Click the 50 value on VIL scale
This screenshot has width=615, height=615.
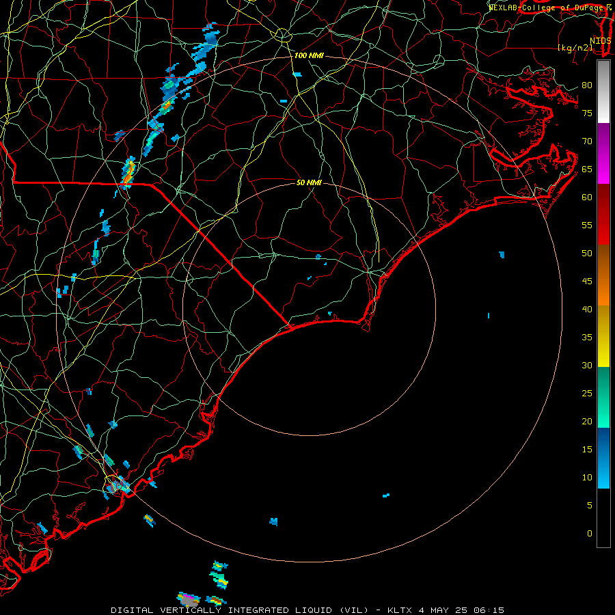click(587, 254)
